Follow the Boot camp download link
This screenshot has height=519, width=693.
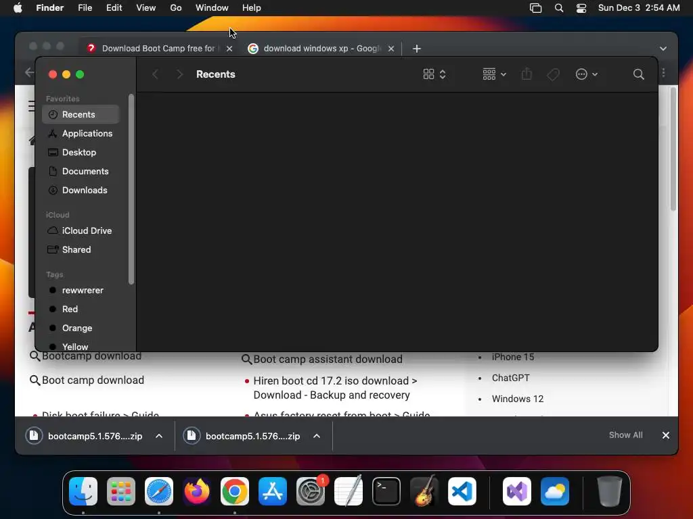pyautogui.click(x=93, y=380)
